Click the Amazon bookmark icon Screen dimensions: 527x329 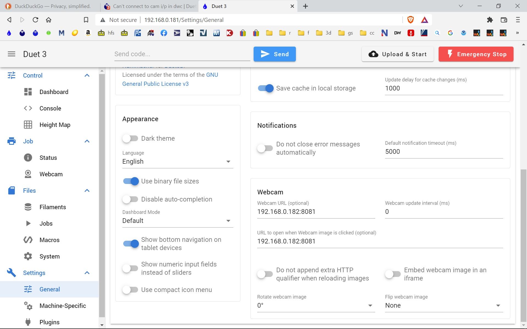pyautogui.click(x=88, y=33)
